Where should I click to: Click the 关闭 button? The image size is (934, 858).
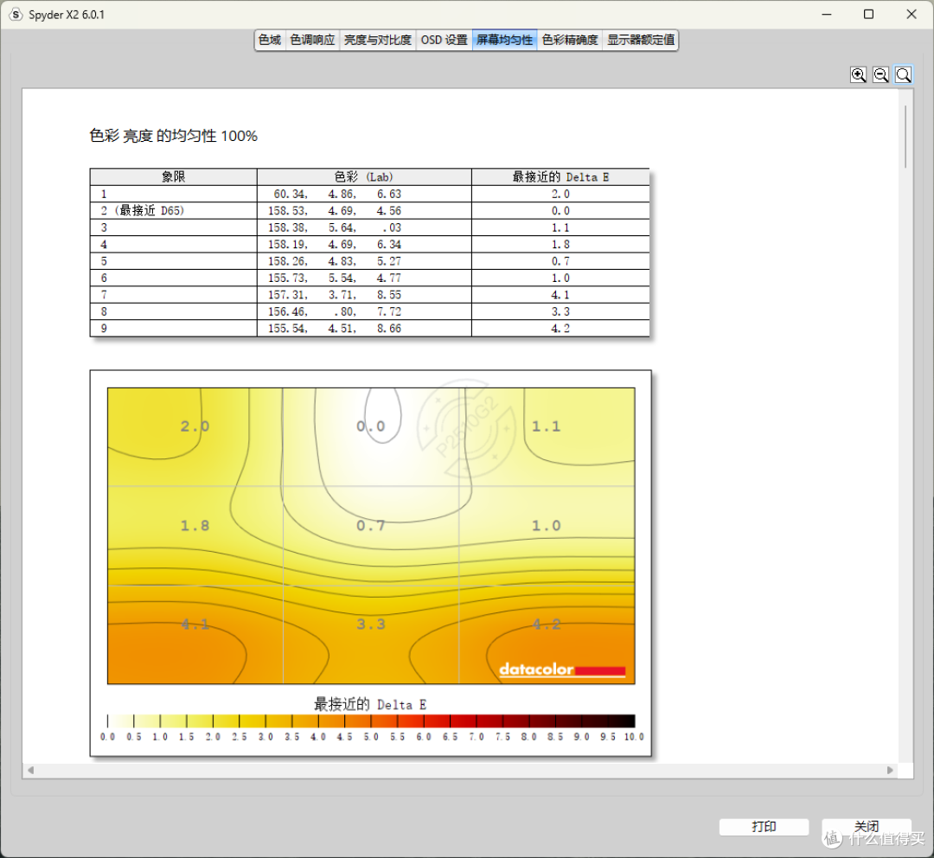click(866, 826)
